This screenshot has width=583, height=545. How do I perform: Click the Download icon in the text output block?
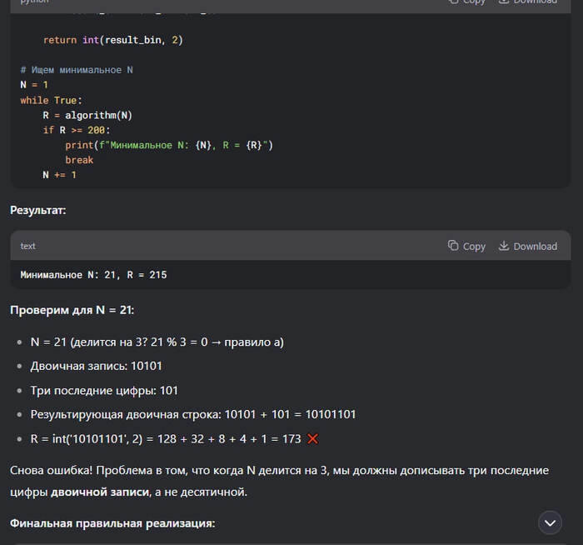(504, 246)
